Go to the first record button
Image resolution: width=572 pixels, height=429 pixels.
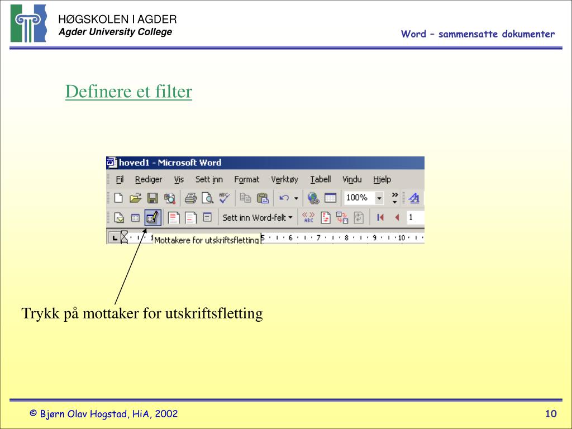coord(380,217)
